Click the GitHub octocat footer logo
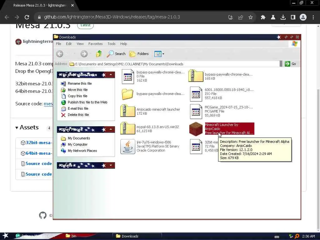Screen dimensions: 320x240 pos(42,215)
